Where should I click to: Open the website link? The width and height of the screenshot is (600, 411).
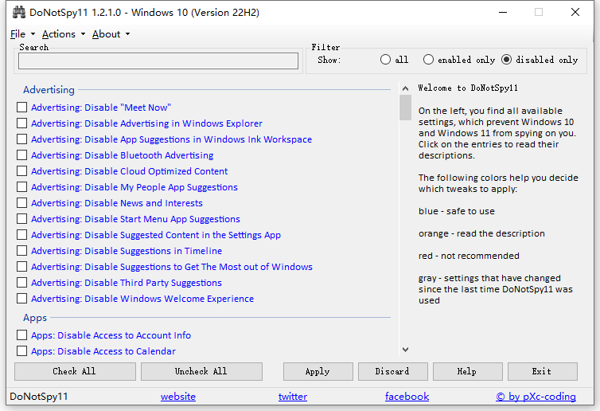tap(178, 397)
